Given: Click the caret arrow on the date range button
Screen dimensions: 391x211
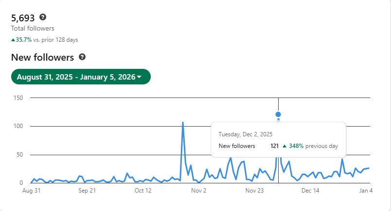Looking at the screenshot, I should click(x=140, y=77).
